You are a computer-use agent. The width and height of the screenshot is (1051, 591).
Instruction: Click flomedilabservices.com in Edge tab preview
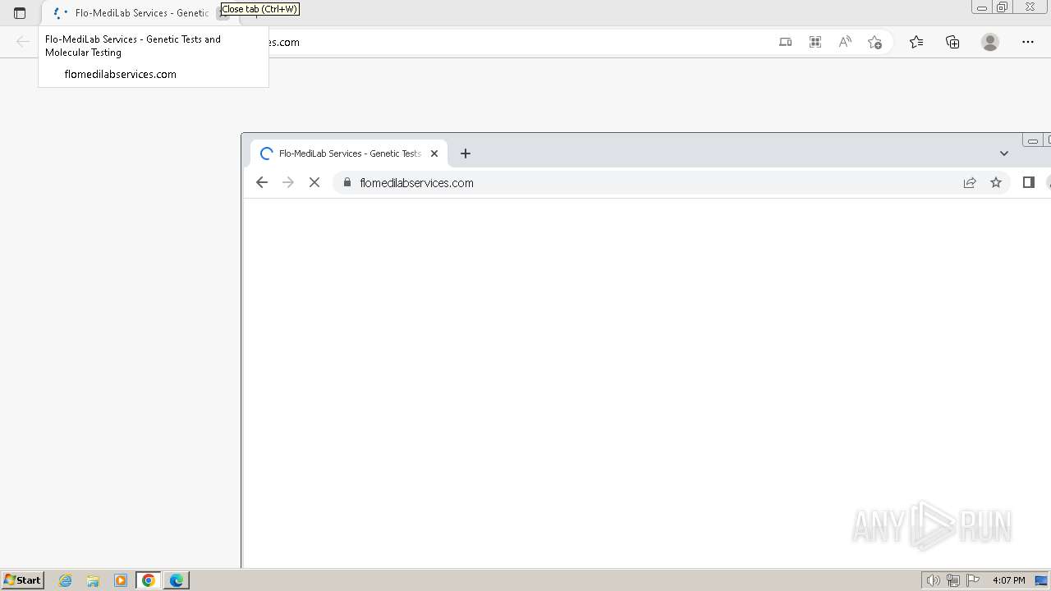point(121,74)
